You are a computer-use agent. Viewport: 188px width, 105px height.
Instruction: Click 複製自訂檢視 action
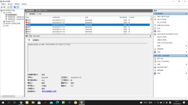tap(162, 40)
